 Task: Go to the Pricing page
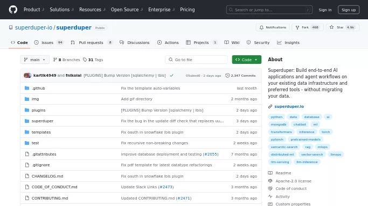coord(188,10)
